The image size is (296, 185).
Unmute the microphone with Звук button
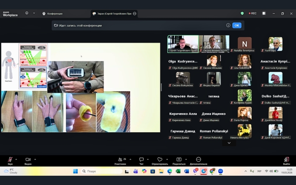pos(10,160)
